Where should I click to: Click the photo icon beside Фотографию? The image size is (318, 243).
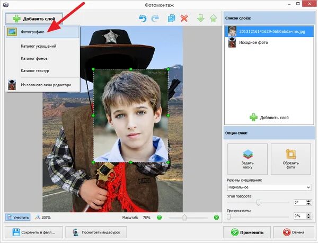[x=12, y=32]
